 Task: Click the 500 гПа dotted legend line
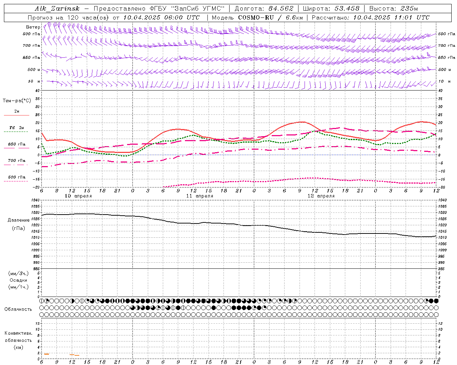coord(16,181)
